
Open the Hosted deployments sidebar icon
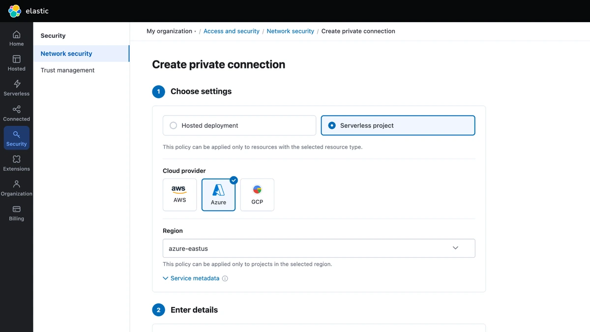(x=16, y=59)
